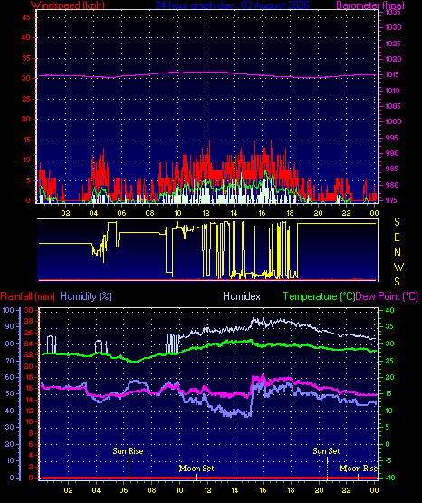
Task: Click the 40 temperature axis value
Action: (390, 310)
